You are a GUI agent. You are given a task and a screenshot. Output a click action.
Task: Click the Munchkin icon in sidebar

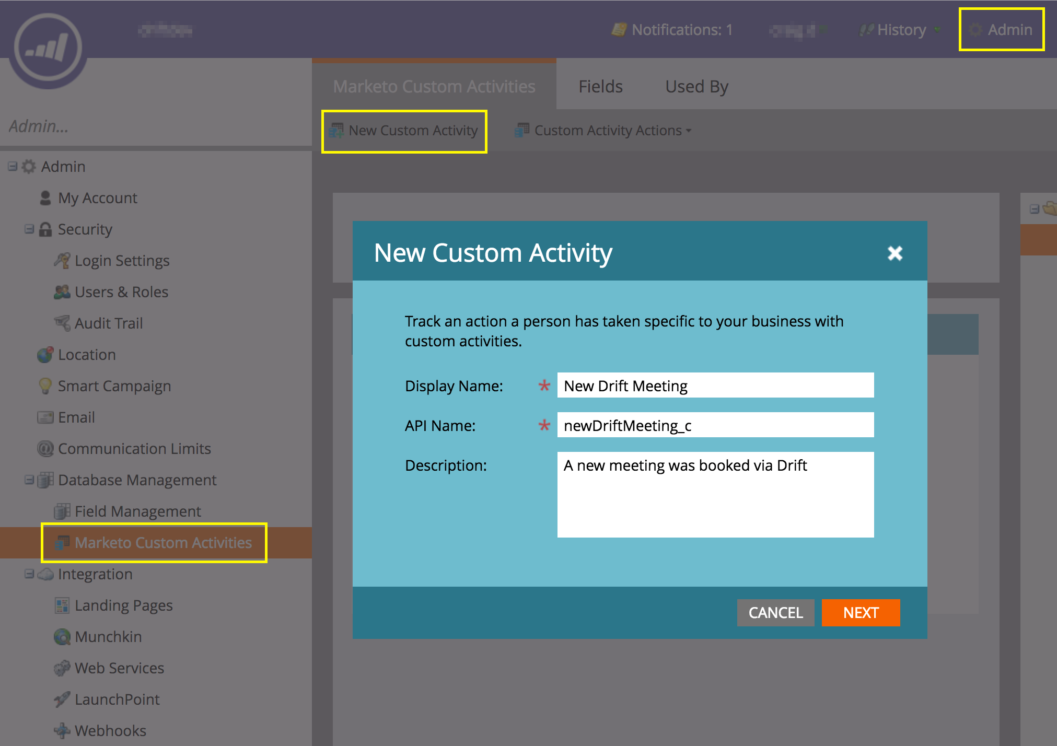(x=62, y=637)
